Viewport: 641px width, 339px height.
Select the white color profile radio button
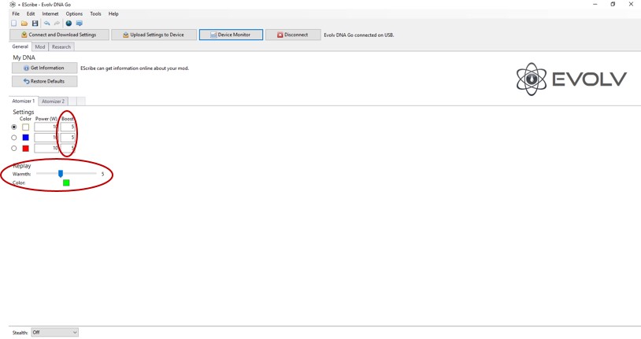[x=14, y=127]
